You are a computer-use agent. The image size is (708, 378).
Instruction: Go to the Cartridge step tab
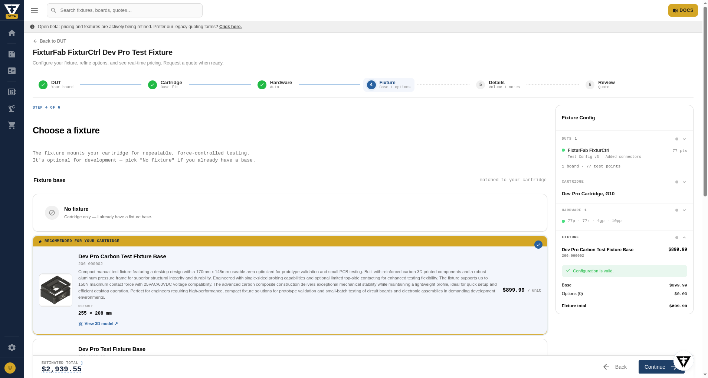tap(165, 85)
